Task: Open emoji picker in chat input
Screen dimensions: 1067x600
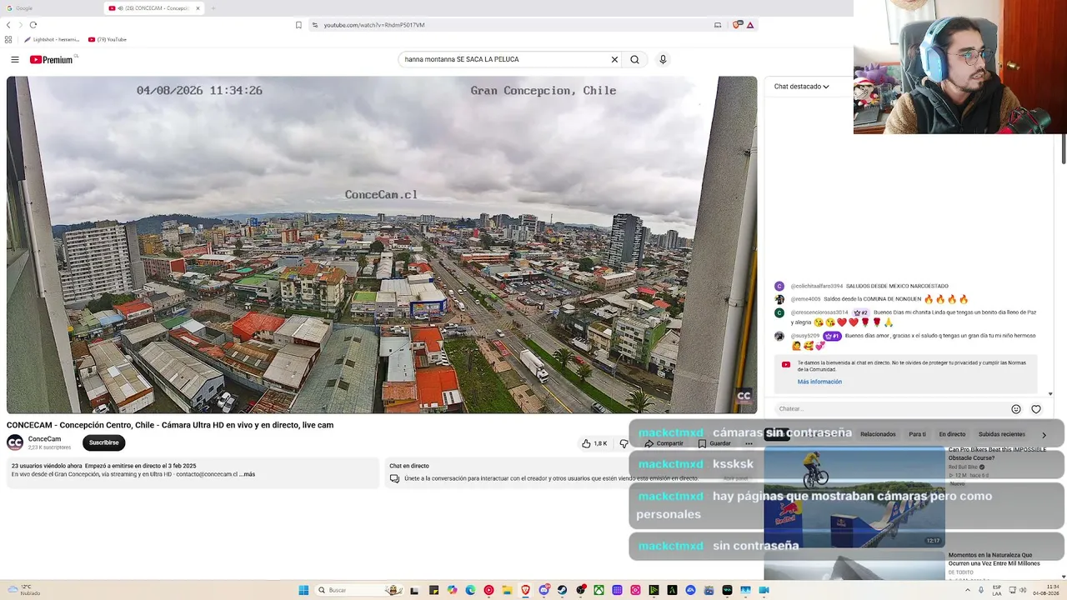Action: [1015, 409]
